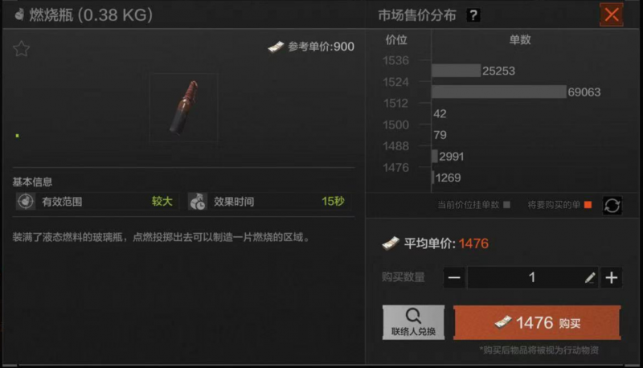
Task: Click the 燃烧瓶 item thumbnail image
Action: coord(184,108)
